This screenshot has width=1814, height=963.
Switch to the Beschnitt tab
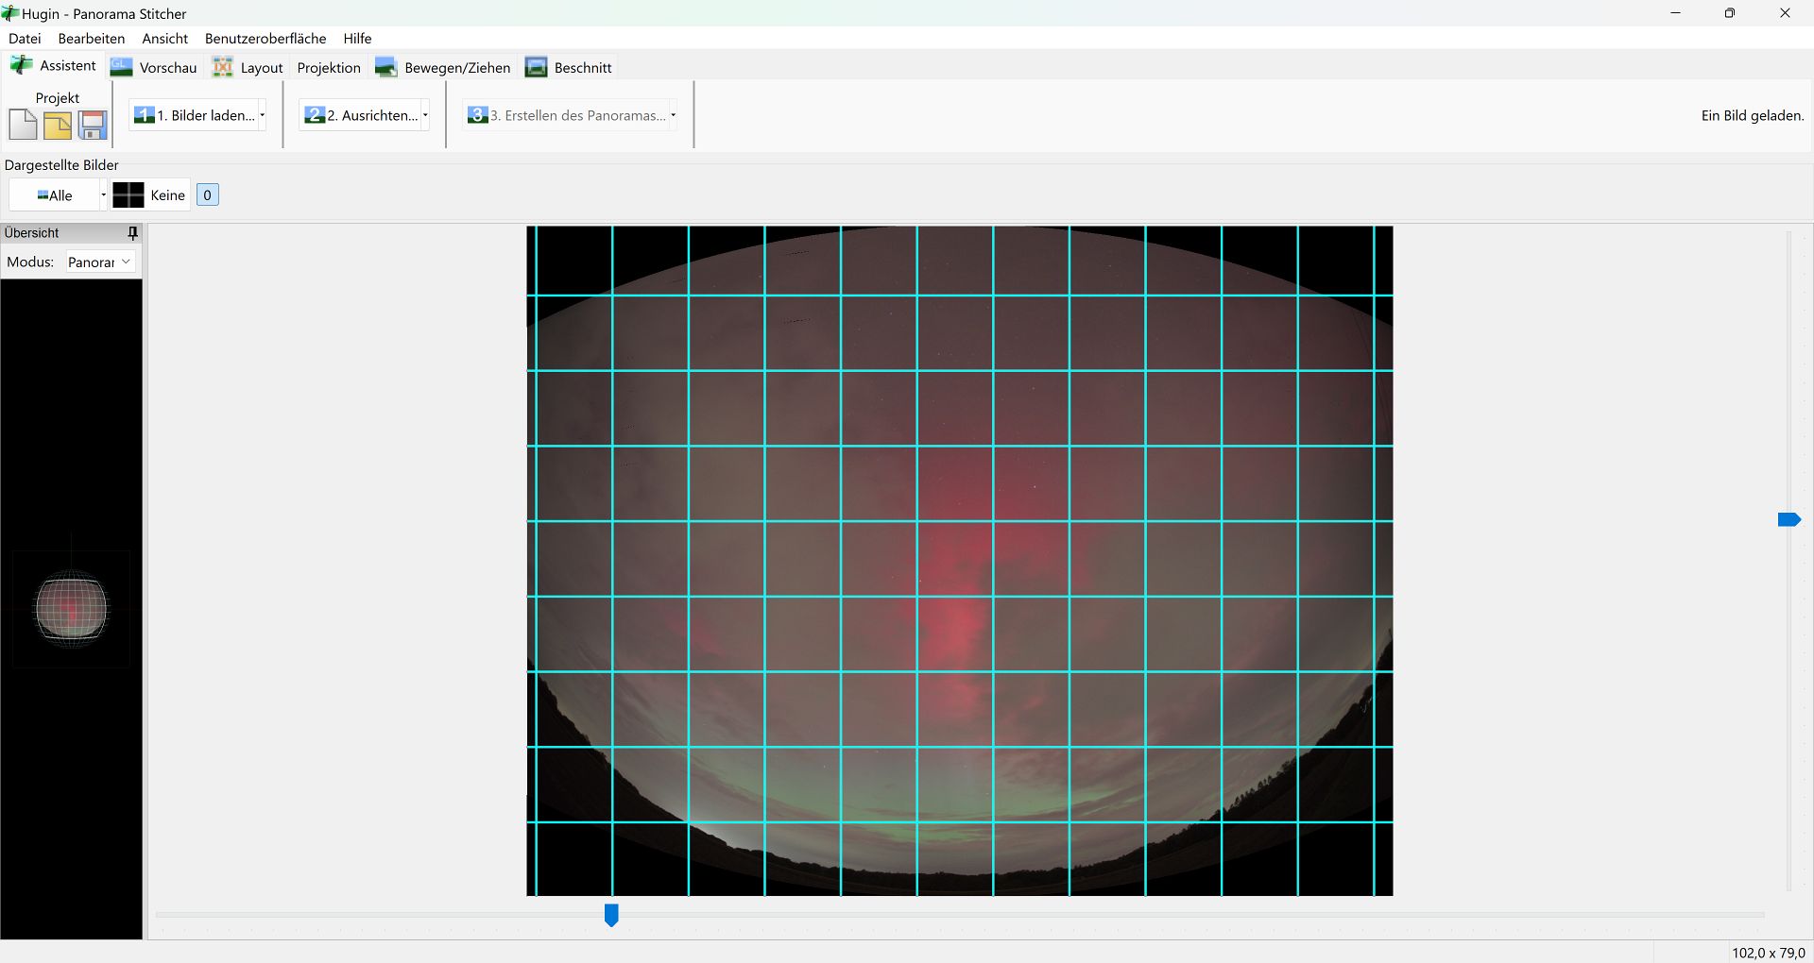point(569,67)
